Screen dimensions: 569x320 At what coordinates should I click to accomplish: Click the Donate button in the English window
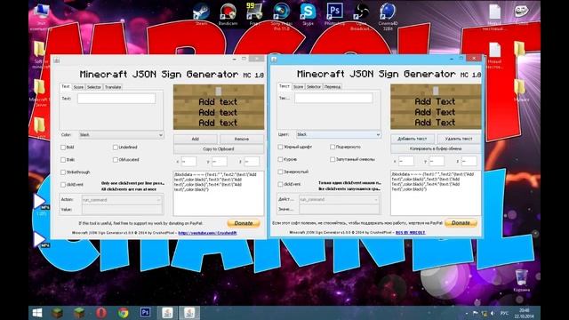[x=244, y=223]
